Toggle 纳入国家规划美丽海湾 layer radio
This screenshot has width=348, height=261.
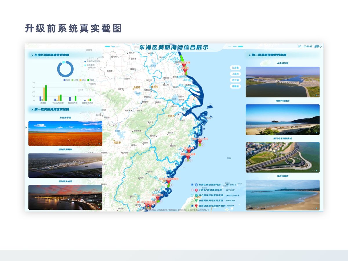coord(192,195)
